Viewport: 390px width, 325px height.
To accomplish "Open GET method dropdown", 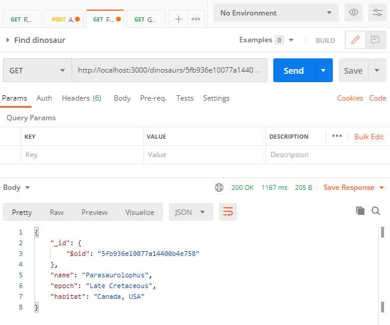I will click(38, 70).
